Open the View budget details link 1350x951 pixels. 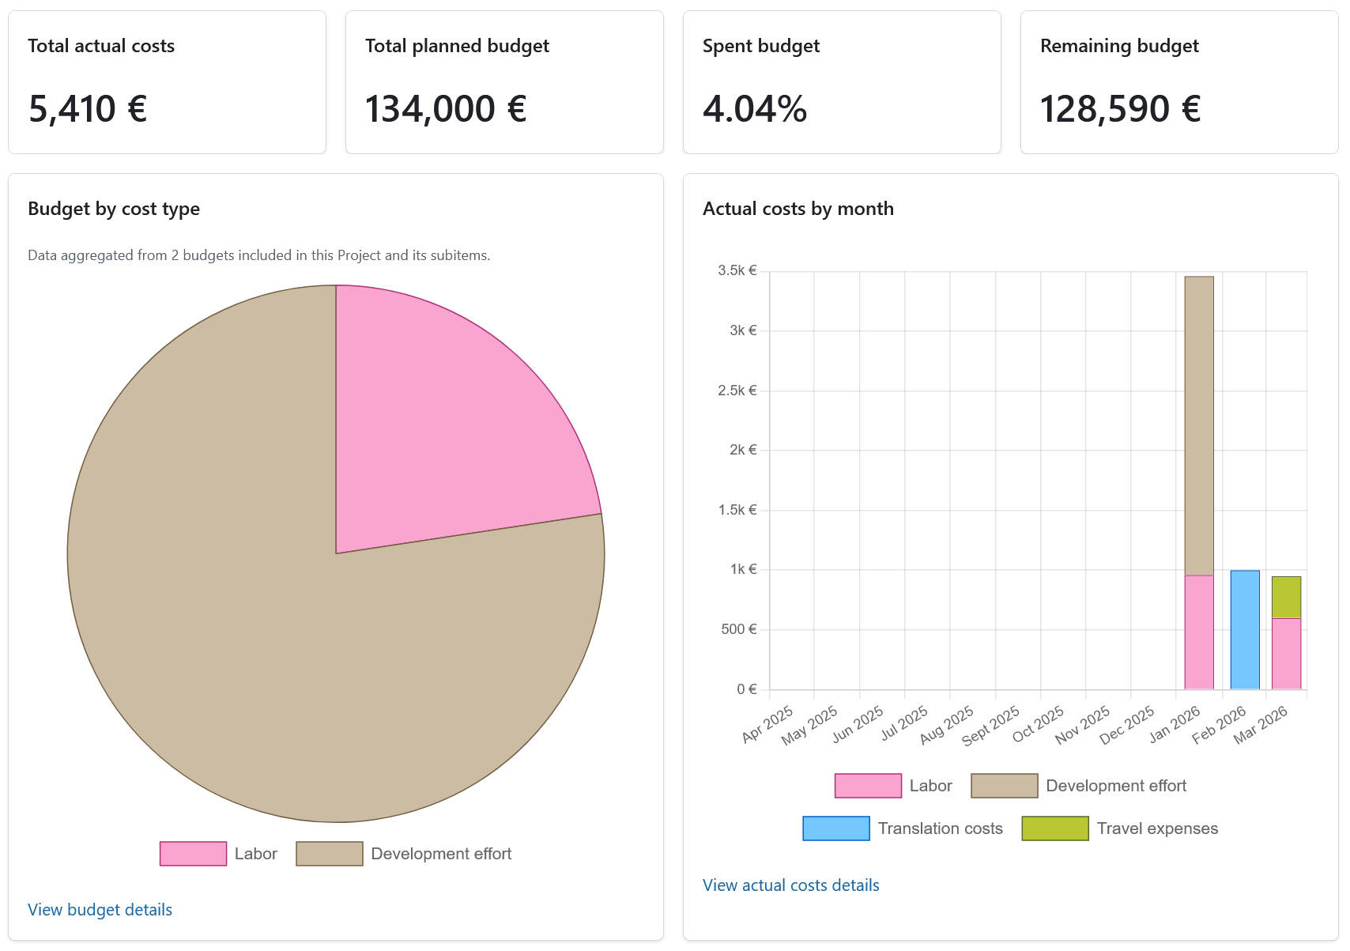tap(100, 910)
